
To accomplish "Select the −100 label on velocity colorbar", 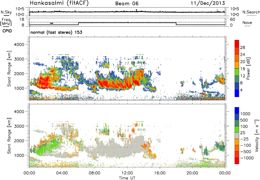I will click(246, 145).
